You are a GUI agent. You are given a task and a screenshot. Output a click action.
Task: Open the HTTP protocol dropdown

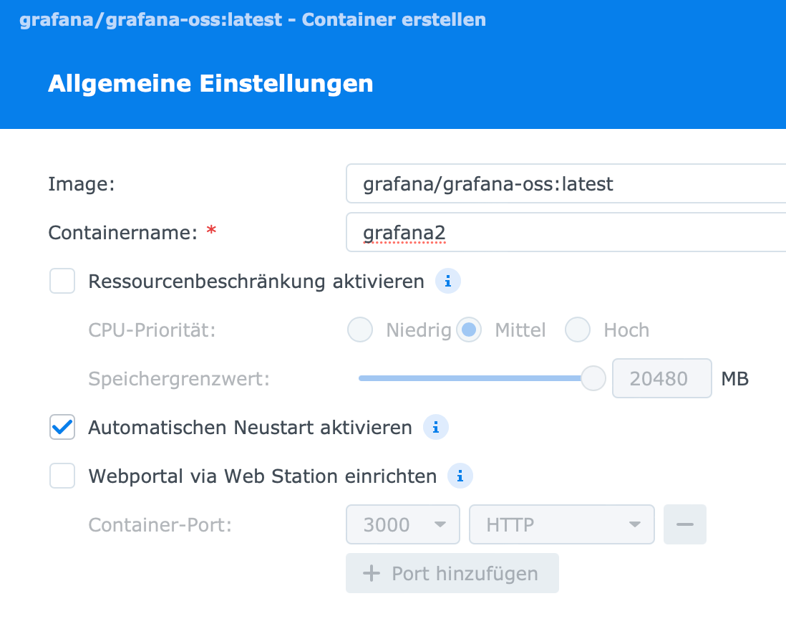562,524
